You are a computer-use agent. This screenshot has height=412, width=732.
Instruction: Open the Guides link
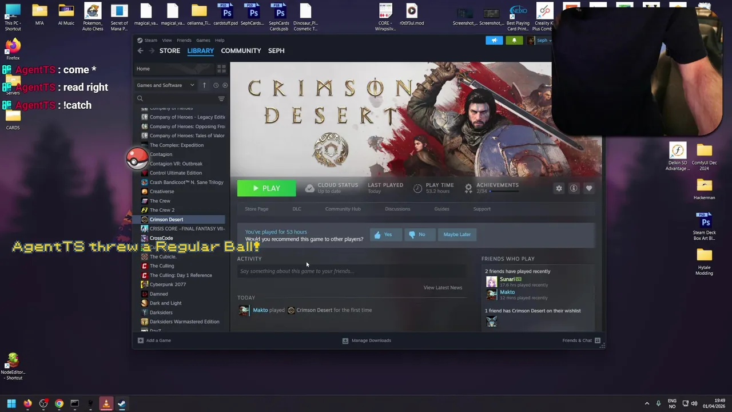[x=441, y=209]
